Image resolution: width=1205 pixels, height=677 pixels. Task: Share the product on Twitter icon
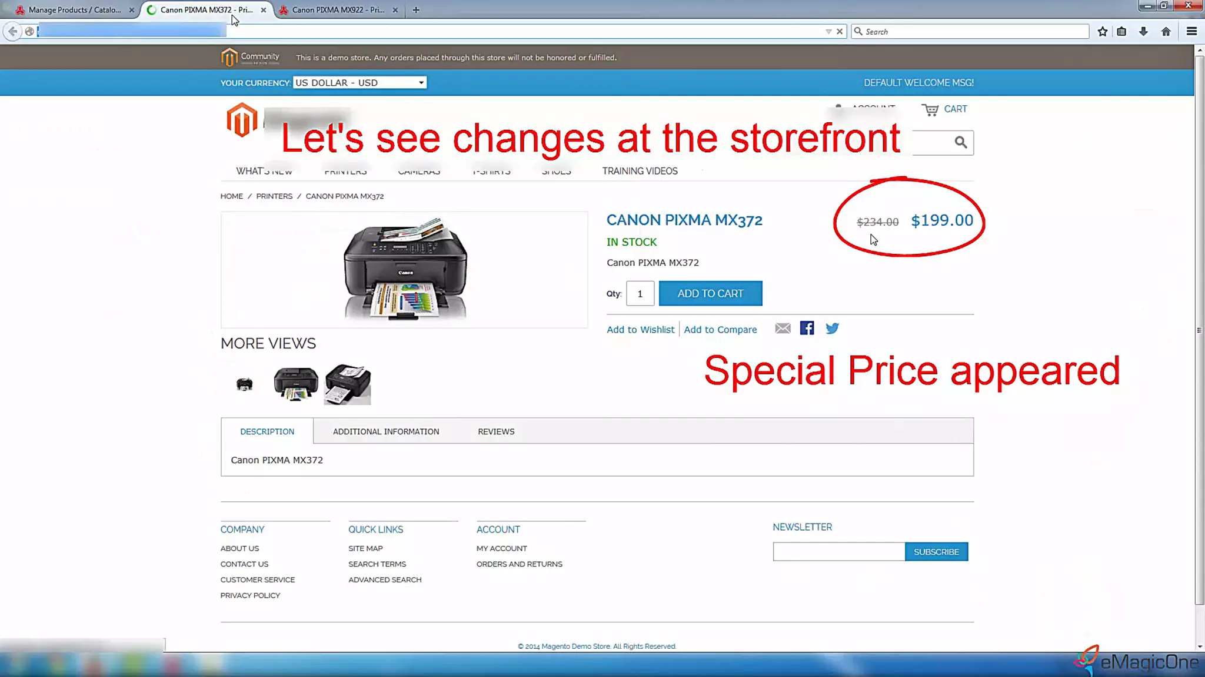832,329
